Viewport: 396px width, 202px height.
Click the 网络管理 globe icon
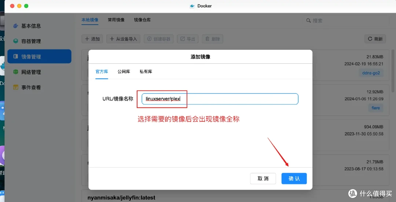pyautogui.click(x=16, y=72)
